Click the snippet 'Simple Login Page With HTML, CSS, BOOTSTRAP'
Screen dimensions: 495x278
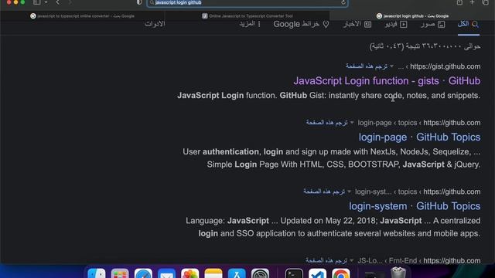(303, 164)
